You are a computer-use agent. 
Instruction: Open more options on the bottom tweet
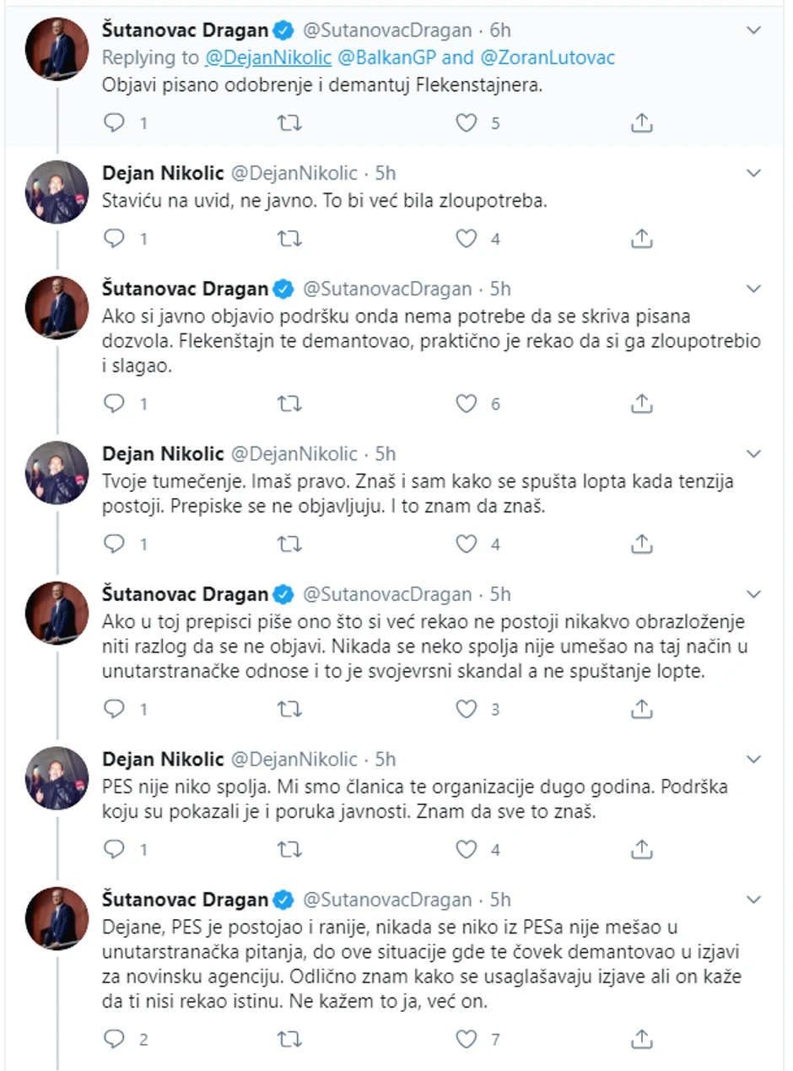pyautogui.click(x=753, y=900)
